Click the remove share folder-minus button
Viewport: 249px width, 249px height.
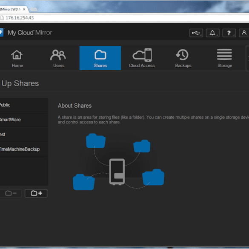tap(11, 193)
